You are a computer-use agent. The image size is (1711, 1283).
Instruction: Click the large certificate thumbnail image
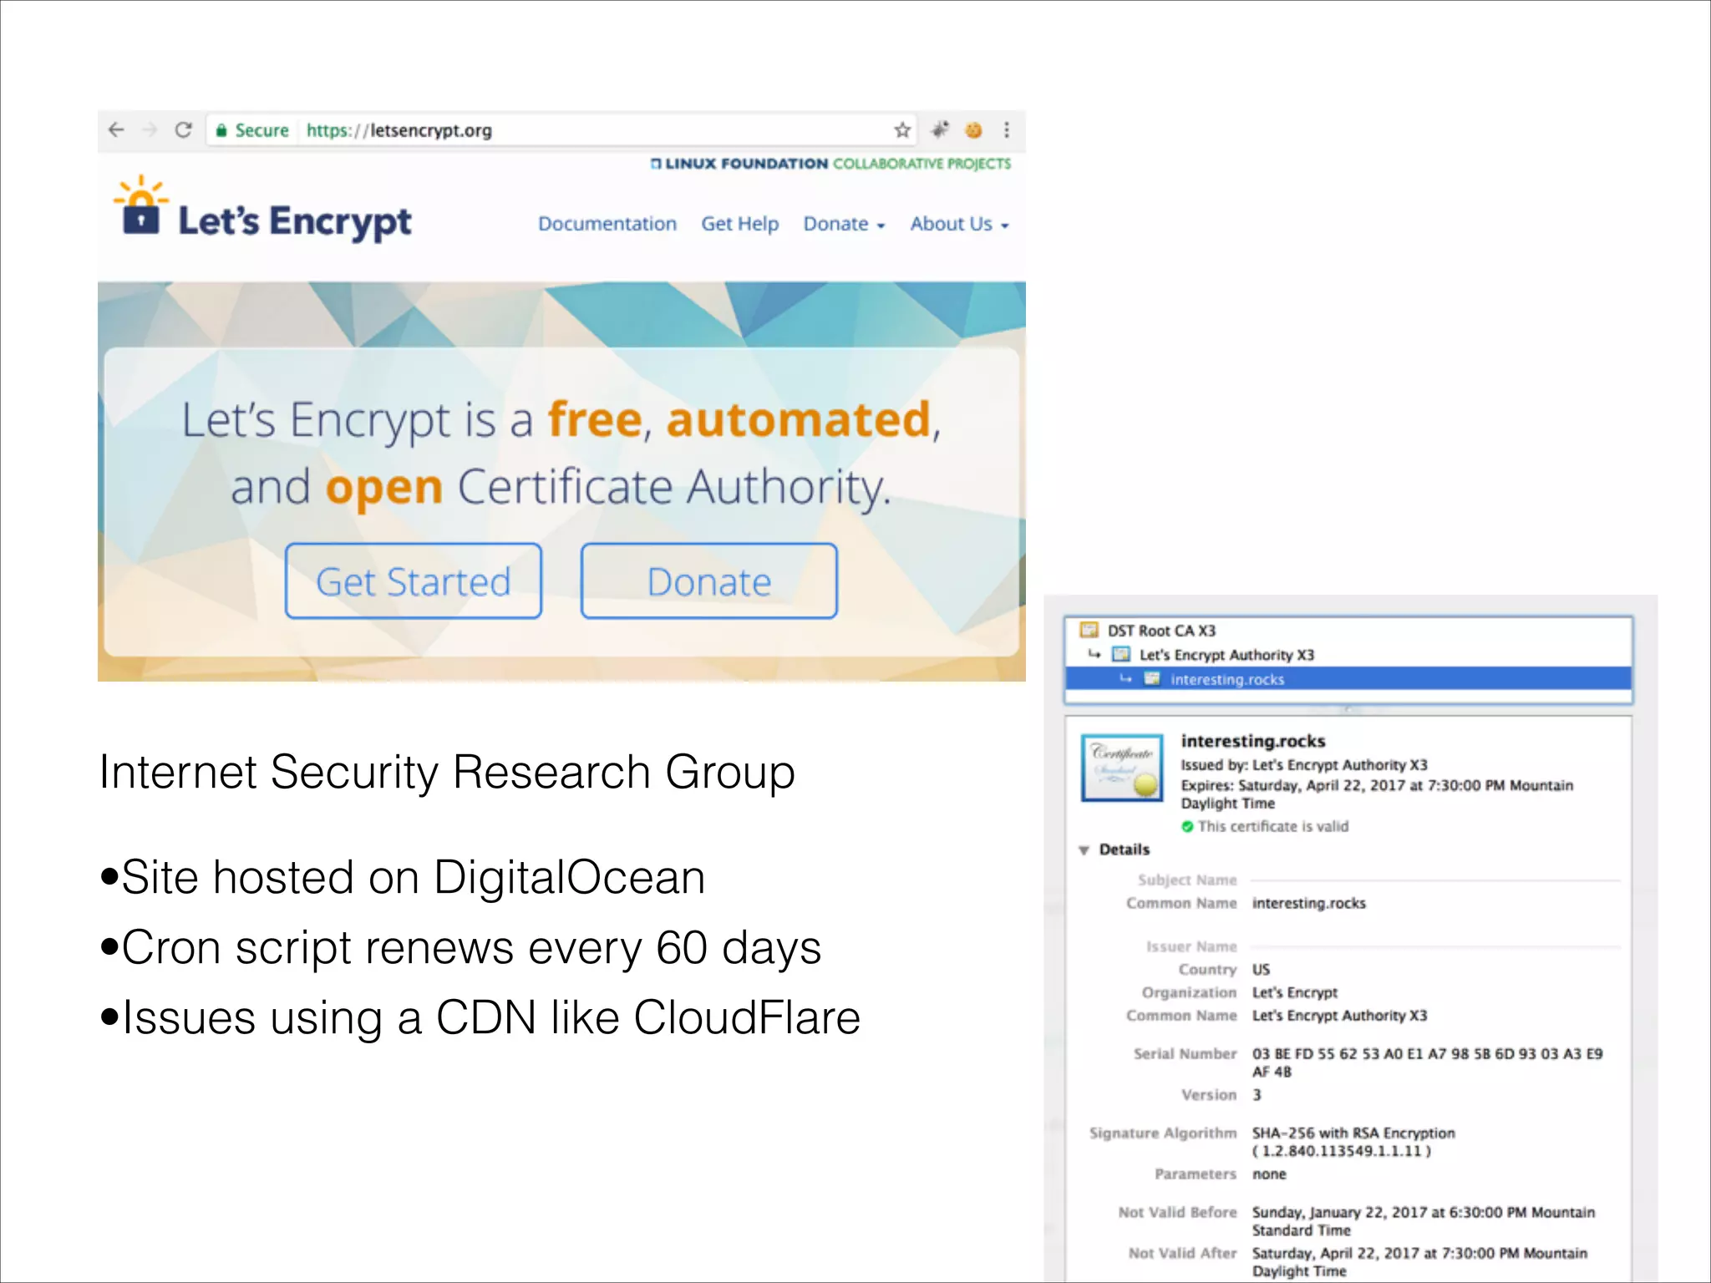1122,768
